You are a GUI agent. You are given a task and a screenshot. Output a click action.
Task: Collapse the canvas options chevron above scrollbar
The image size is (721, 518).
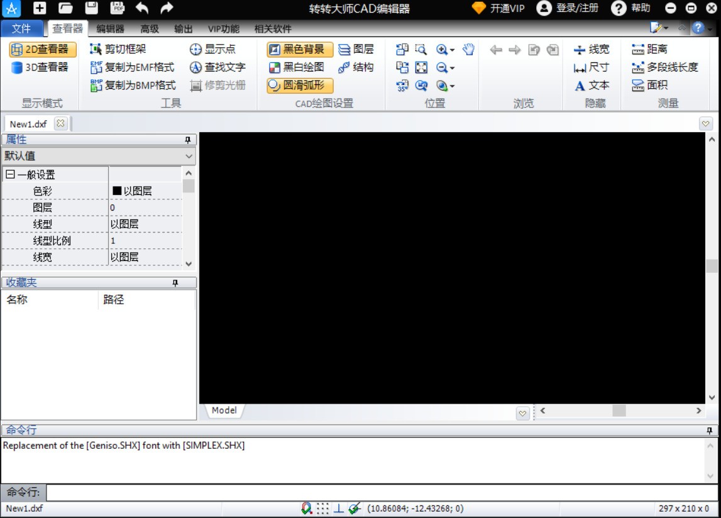705,123
